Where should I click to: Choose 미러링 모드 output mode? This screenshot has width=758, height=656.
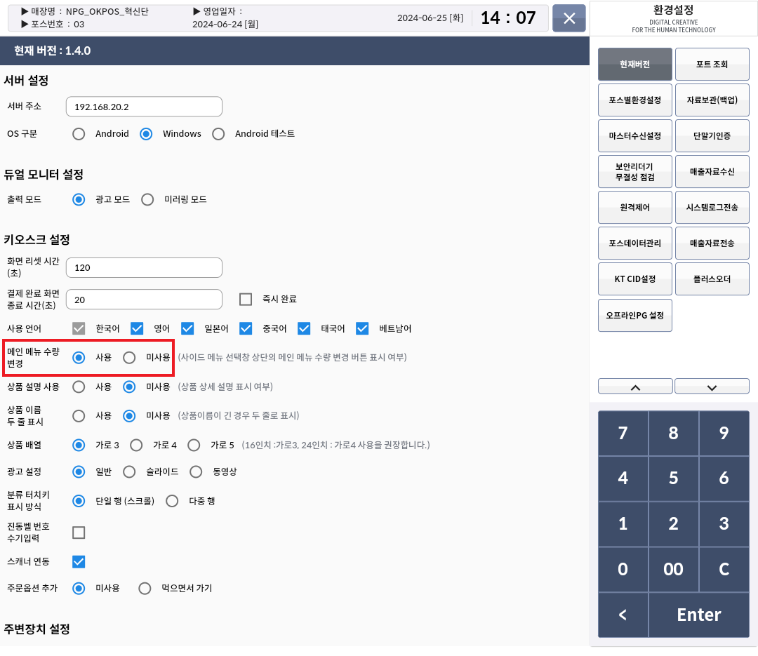click(x=147, y=200)
